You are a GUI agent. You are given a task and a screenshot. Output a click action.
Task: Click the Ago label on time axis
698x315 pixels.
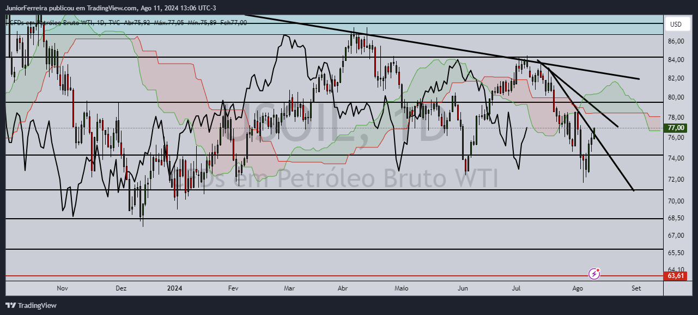coord(578,288)
